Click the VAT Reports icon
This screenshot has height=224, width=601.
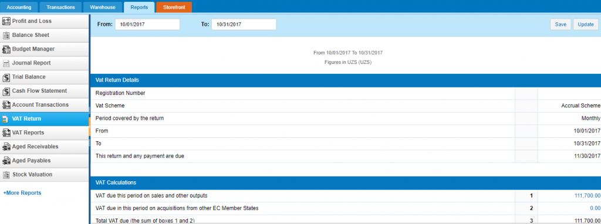pos(6,133)
